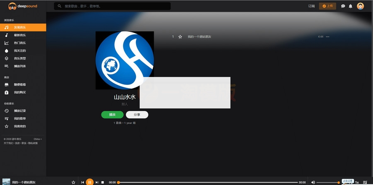The height and width of the screenshot is (185, 373).
Task: Open the player queue list icon
Action: (x=365, y=182)
